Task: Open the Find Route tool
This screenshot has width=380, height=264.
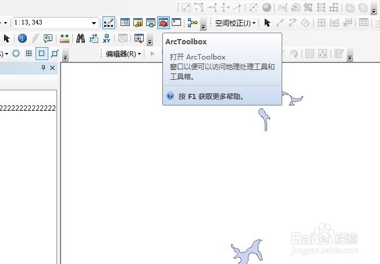Action: click(x=94, y=38)
